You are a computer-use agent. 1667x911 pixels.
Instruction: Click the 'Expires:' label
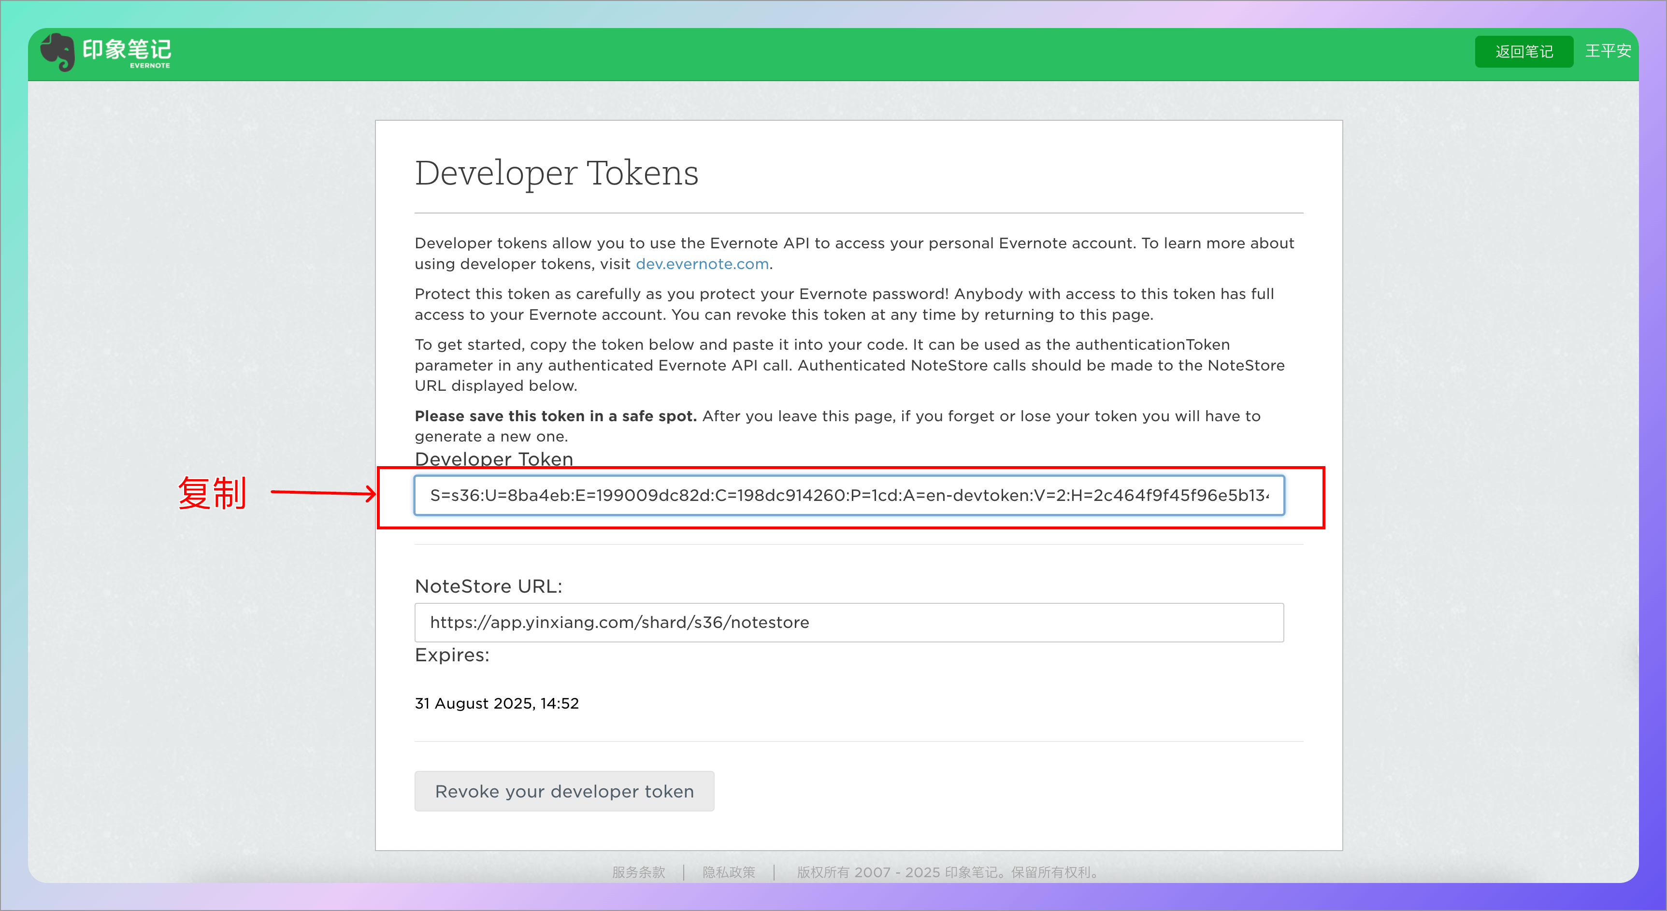click(x=452, y=655)
